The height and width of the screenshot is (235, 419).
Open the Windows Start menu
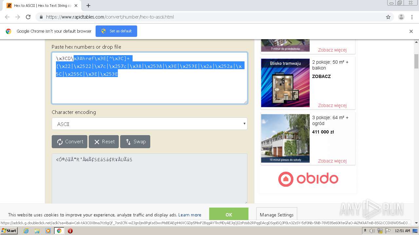tap(9, 231)
